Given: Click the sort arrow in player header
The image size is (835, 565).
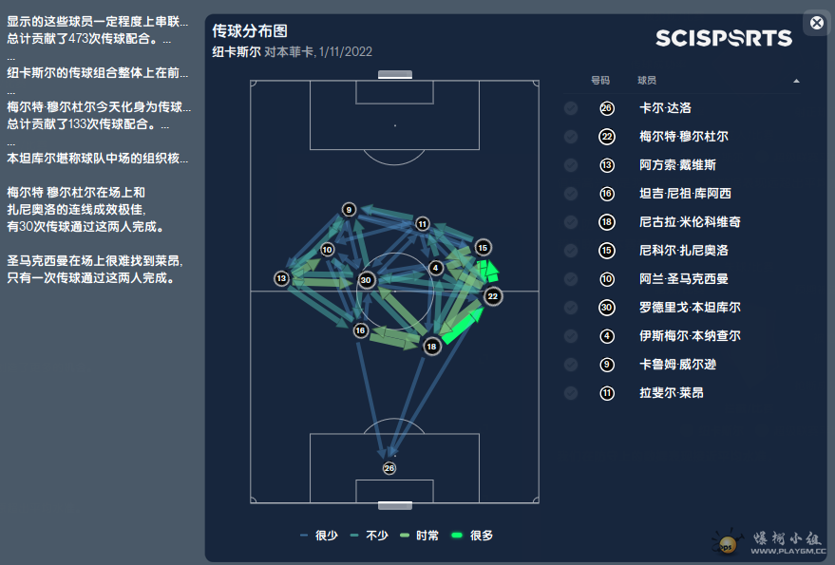Looking at the screenshot, I should [x=796, y=81].
